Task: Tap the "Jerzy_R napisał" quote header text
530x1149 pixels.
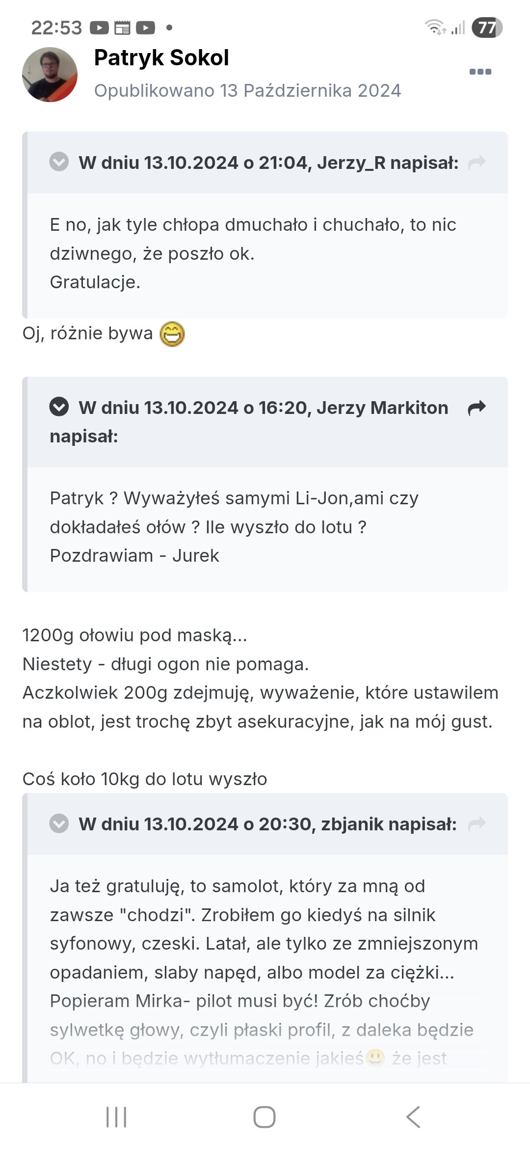Action: tap(268, 163)
